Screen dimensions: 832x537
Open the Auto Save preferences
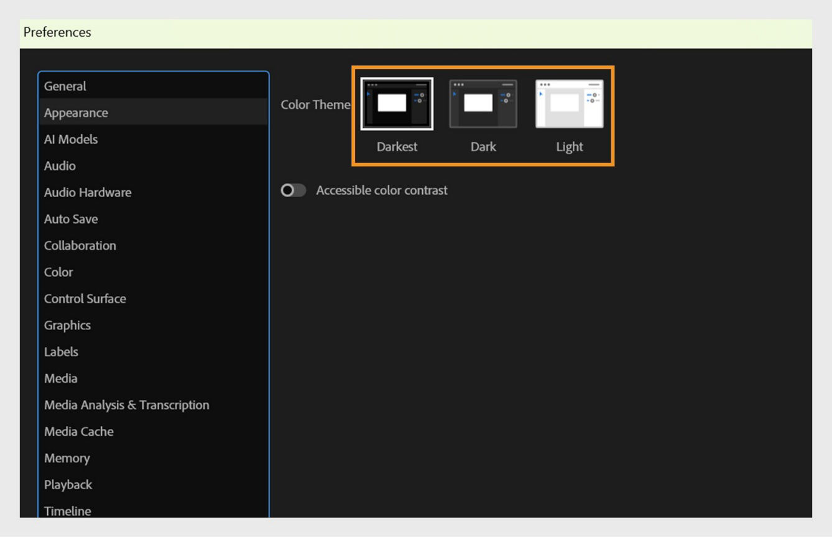coord(70,219)
